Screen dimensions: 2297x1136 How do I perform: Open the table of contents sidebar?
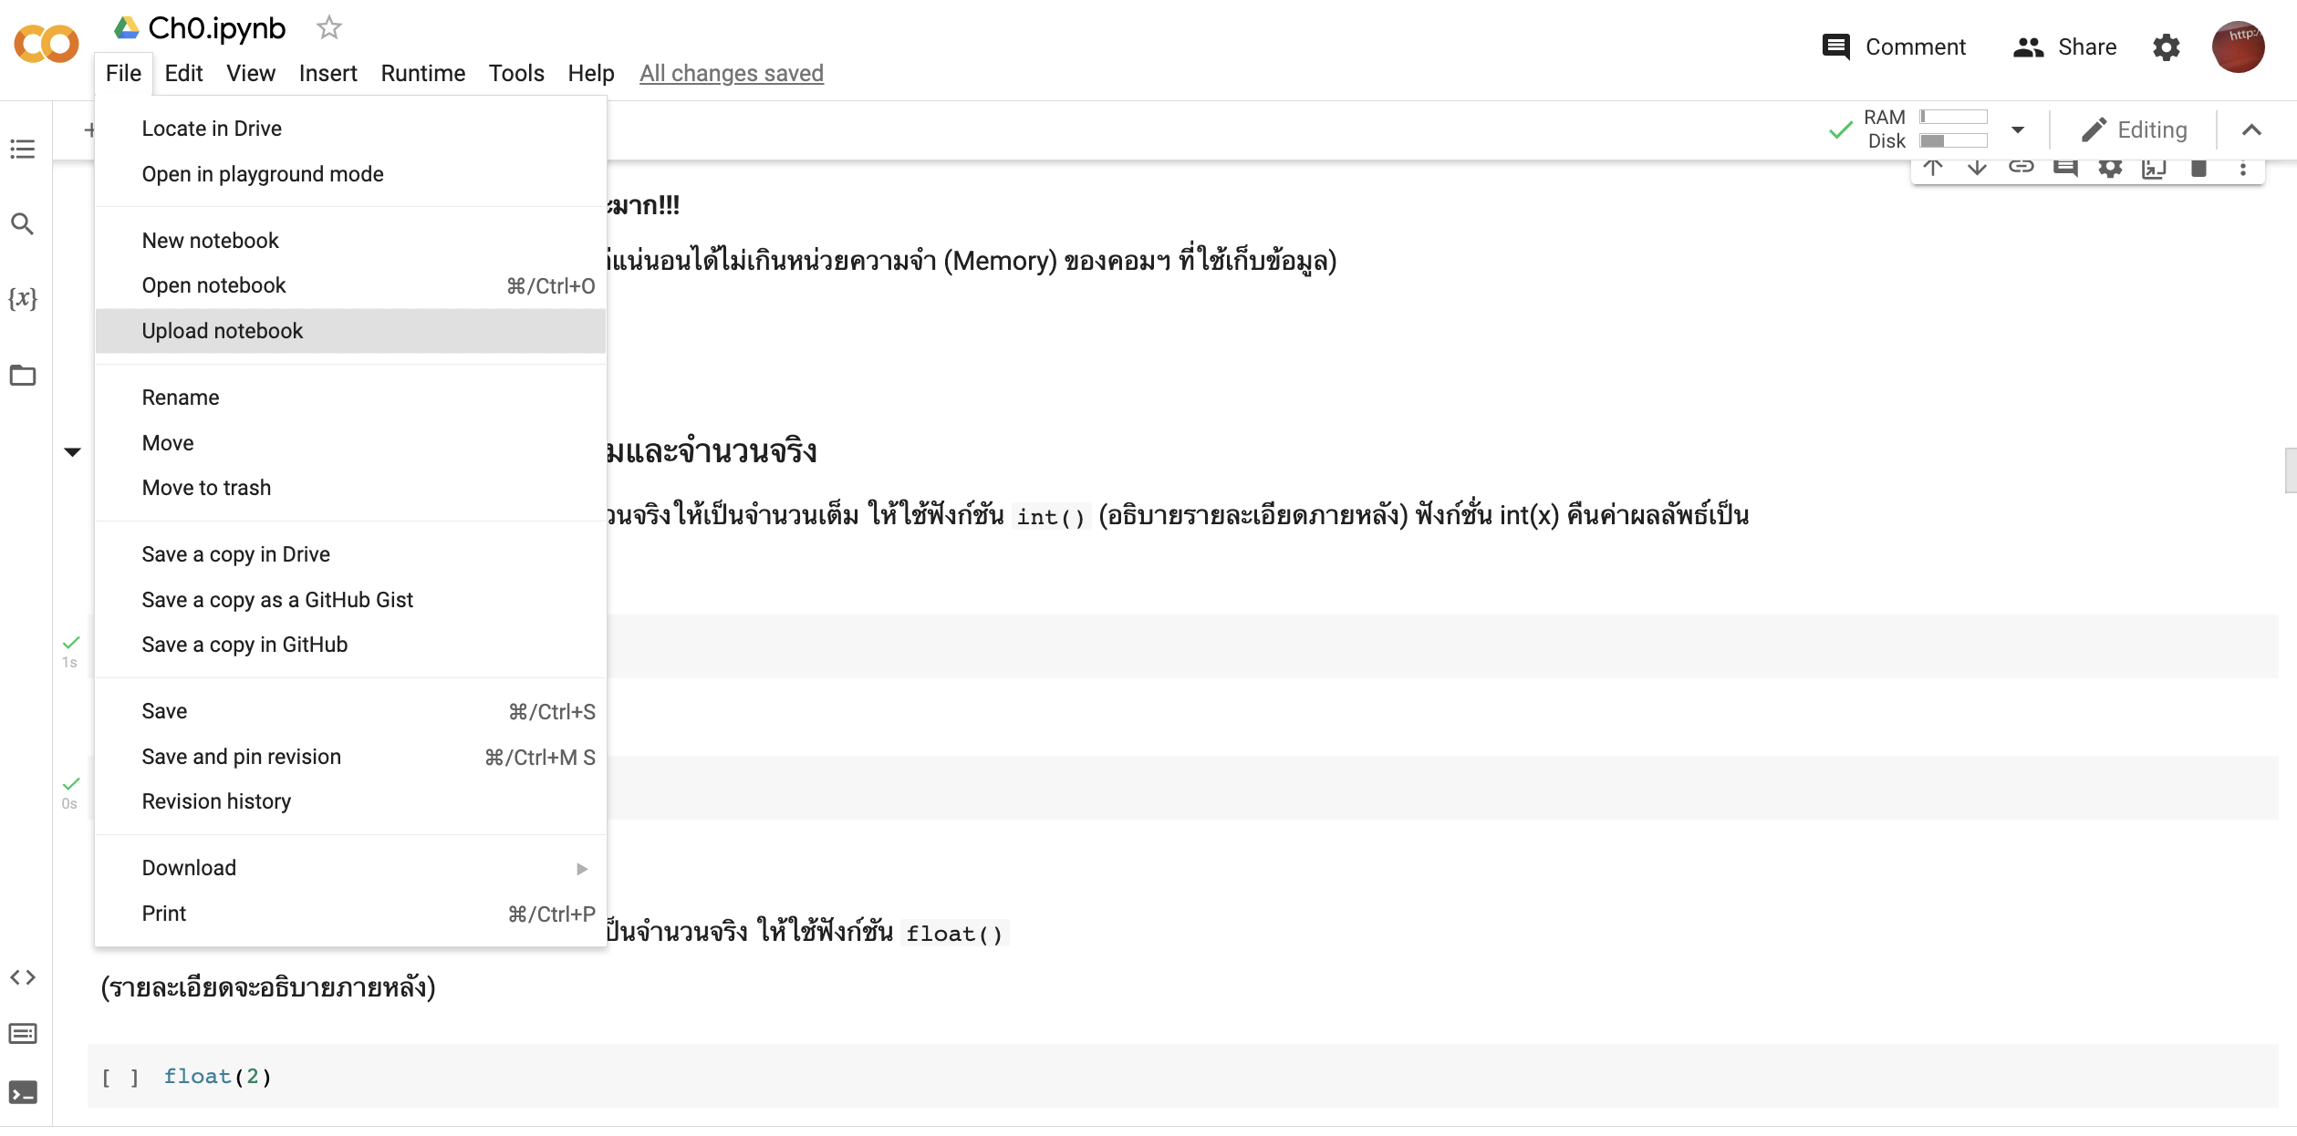click(23, 149)
